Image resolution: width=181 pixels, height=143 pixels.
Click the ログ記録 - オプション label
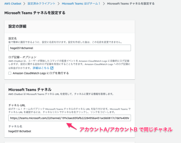[x=22, y=57]
